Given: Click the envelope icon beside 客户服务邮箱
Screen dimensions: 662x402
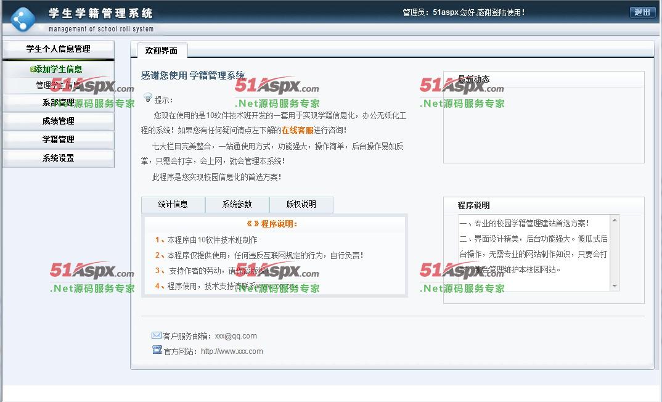Looking at the screenshot, I should pyautogui.click(x=156, y=335).
